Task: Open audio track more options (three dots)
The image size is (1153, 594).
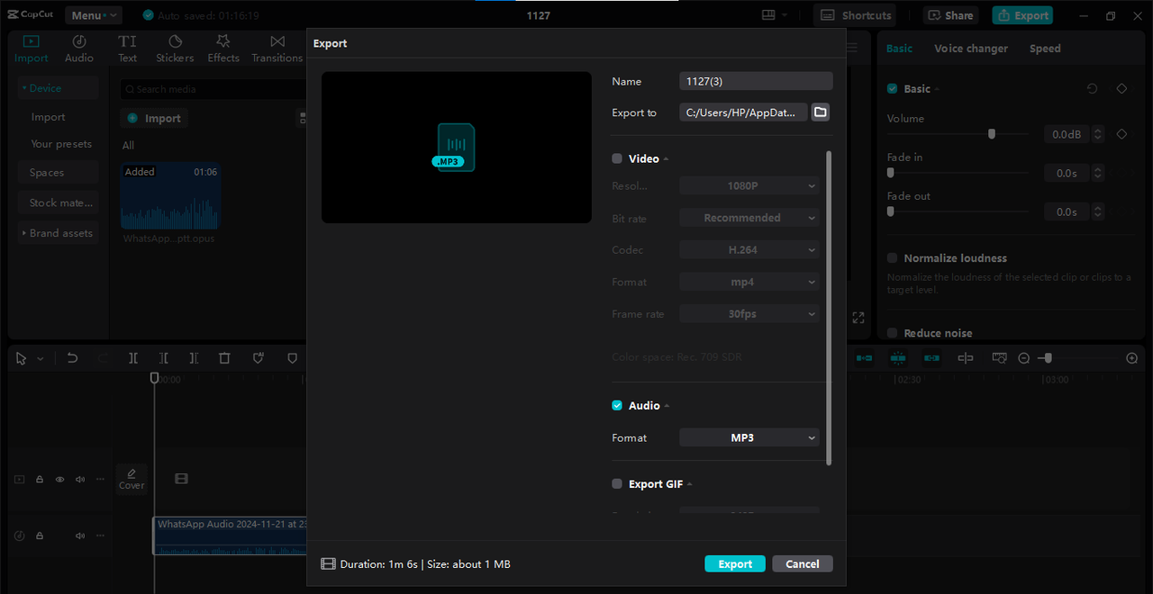Action: click(x=100, y=535)
